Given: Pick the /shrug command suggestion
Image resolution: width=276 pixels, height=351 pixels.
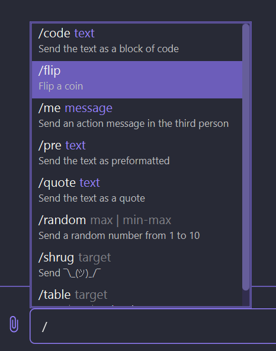Looking at the screenshot, I should coord(137,267).
